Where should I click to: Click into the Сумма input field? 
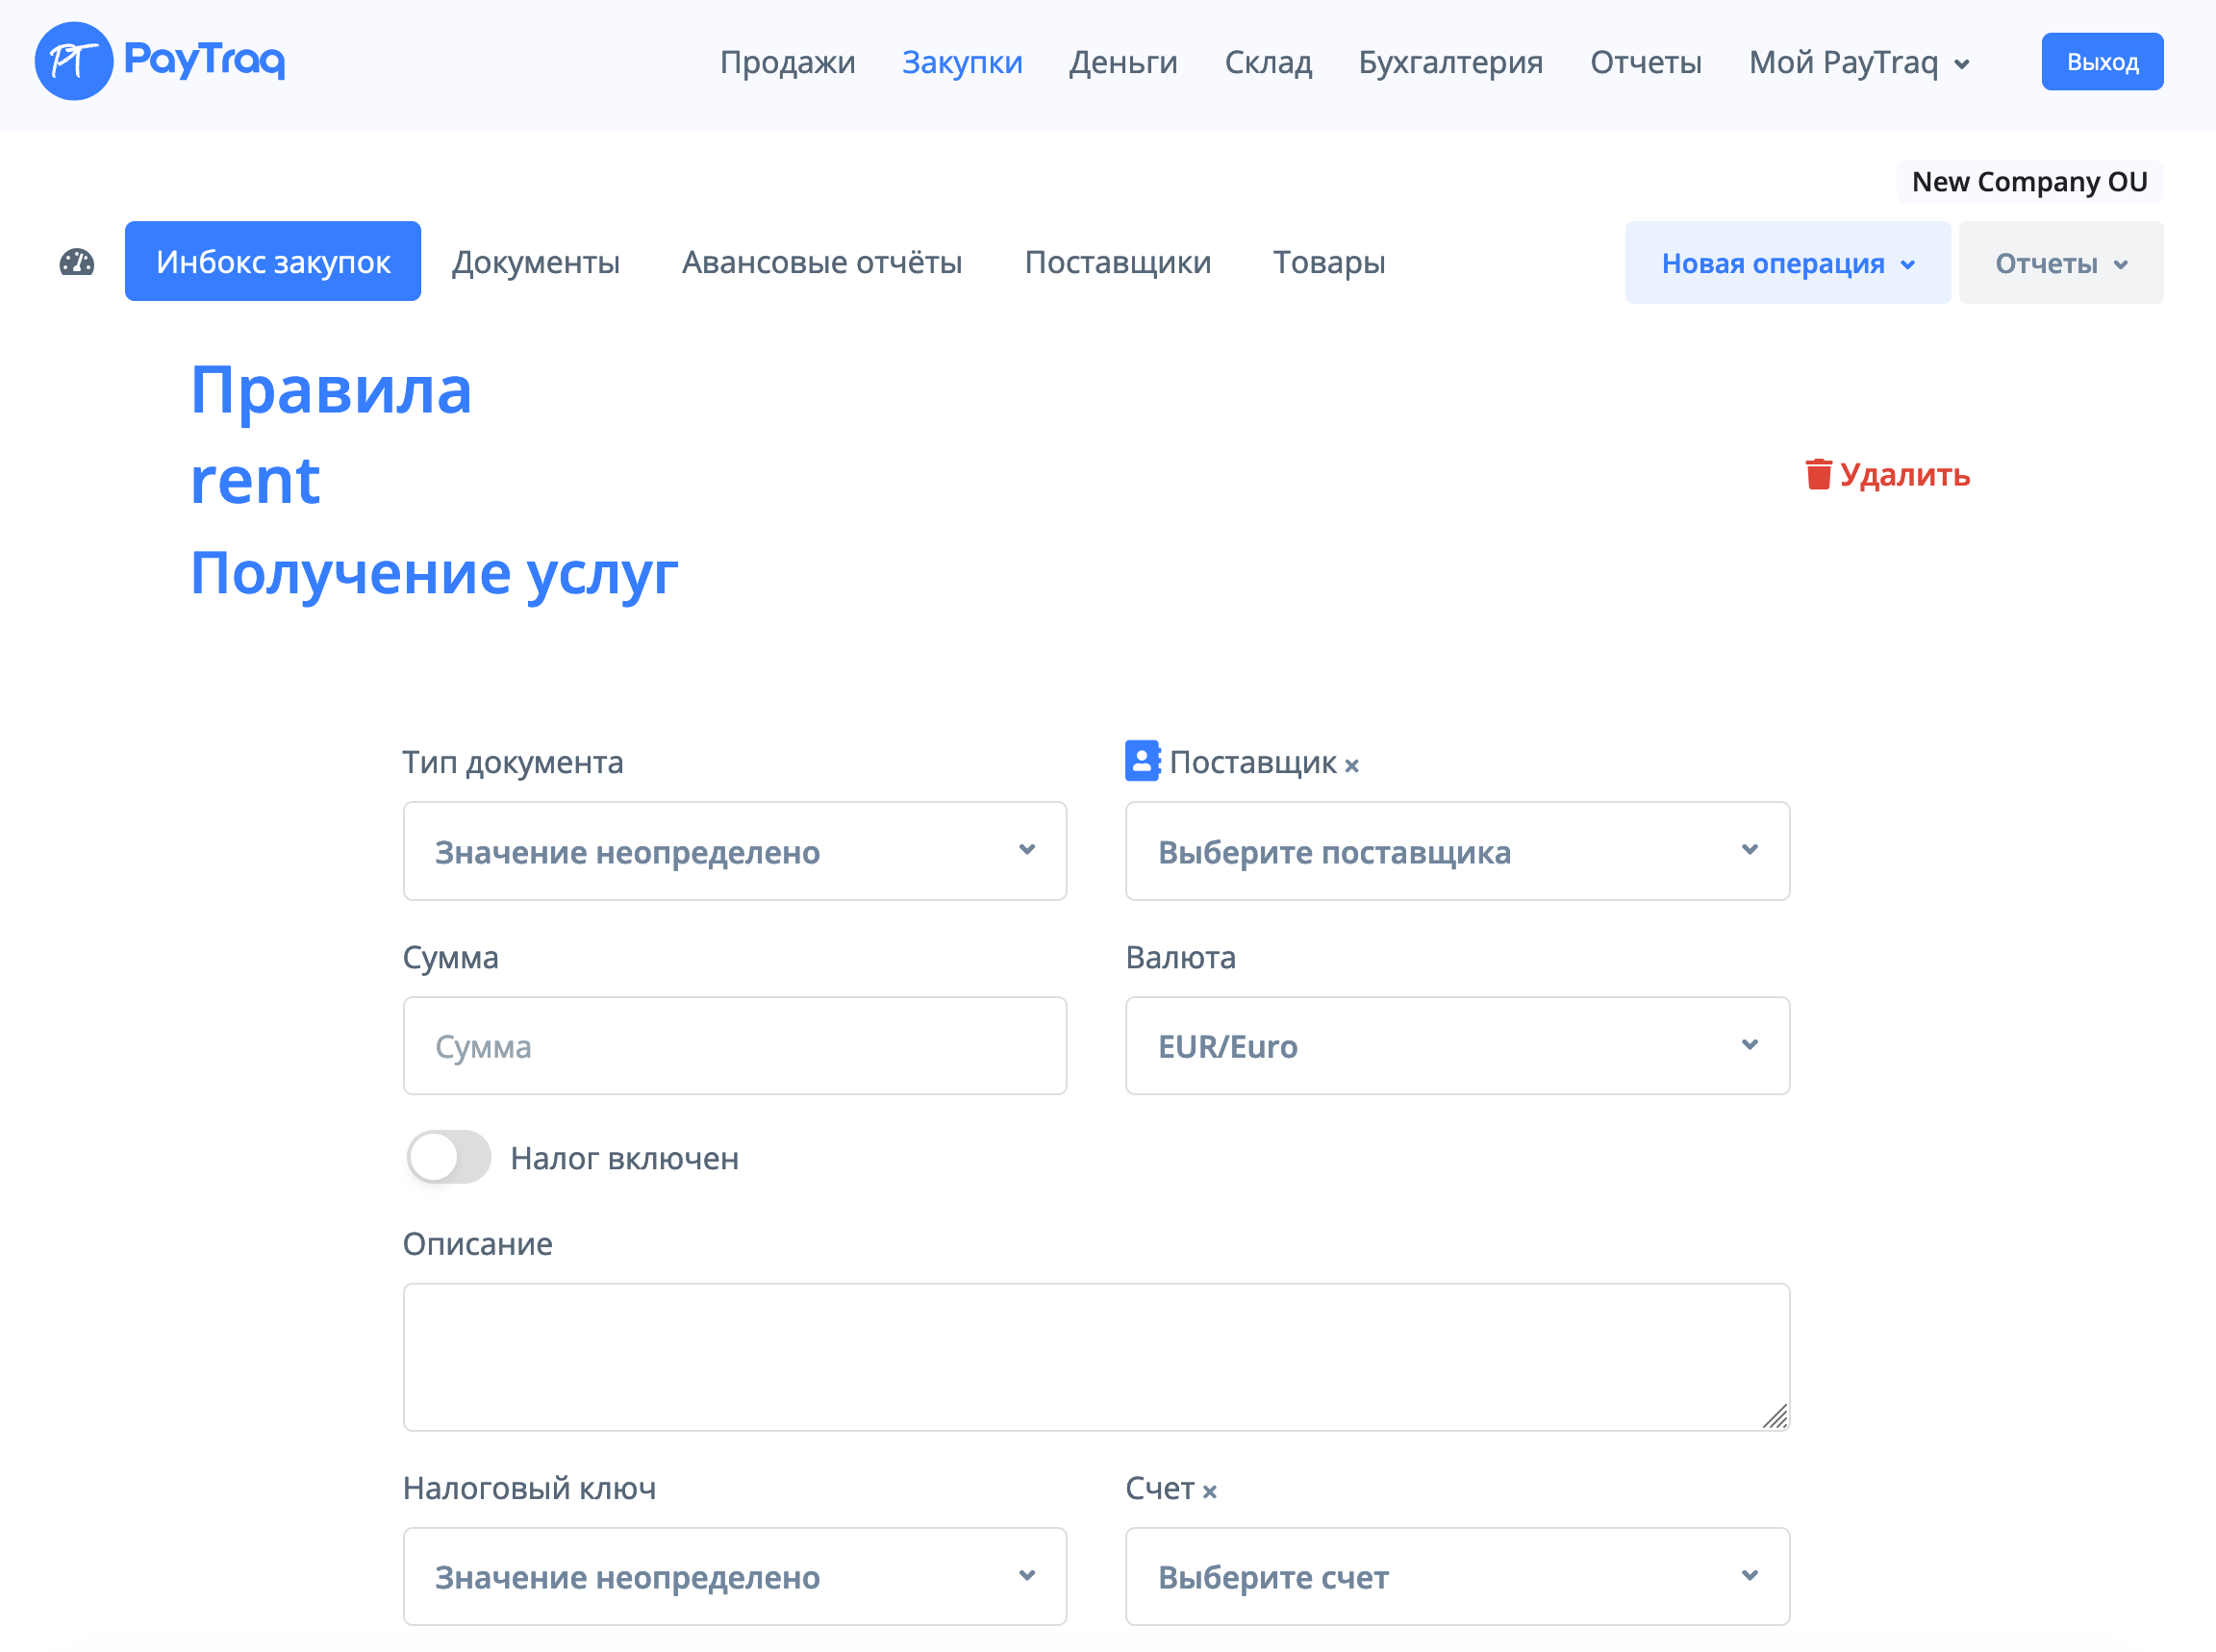click(734, 1046)
